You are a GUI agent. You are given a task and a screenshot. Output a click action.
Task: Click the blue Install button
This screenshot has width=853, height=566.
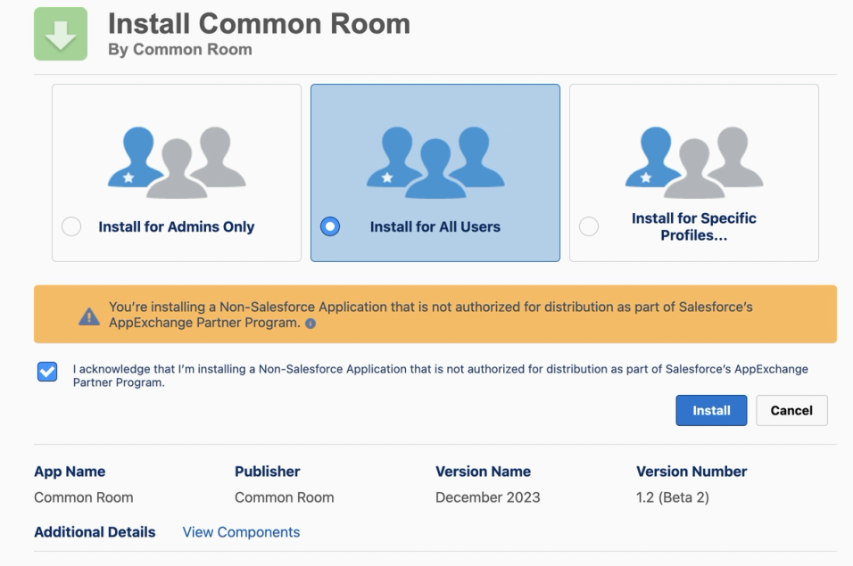(x=711, y=411)
